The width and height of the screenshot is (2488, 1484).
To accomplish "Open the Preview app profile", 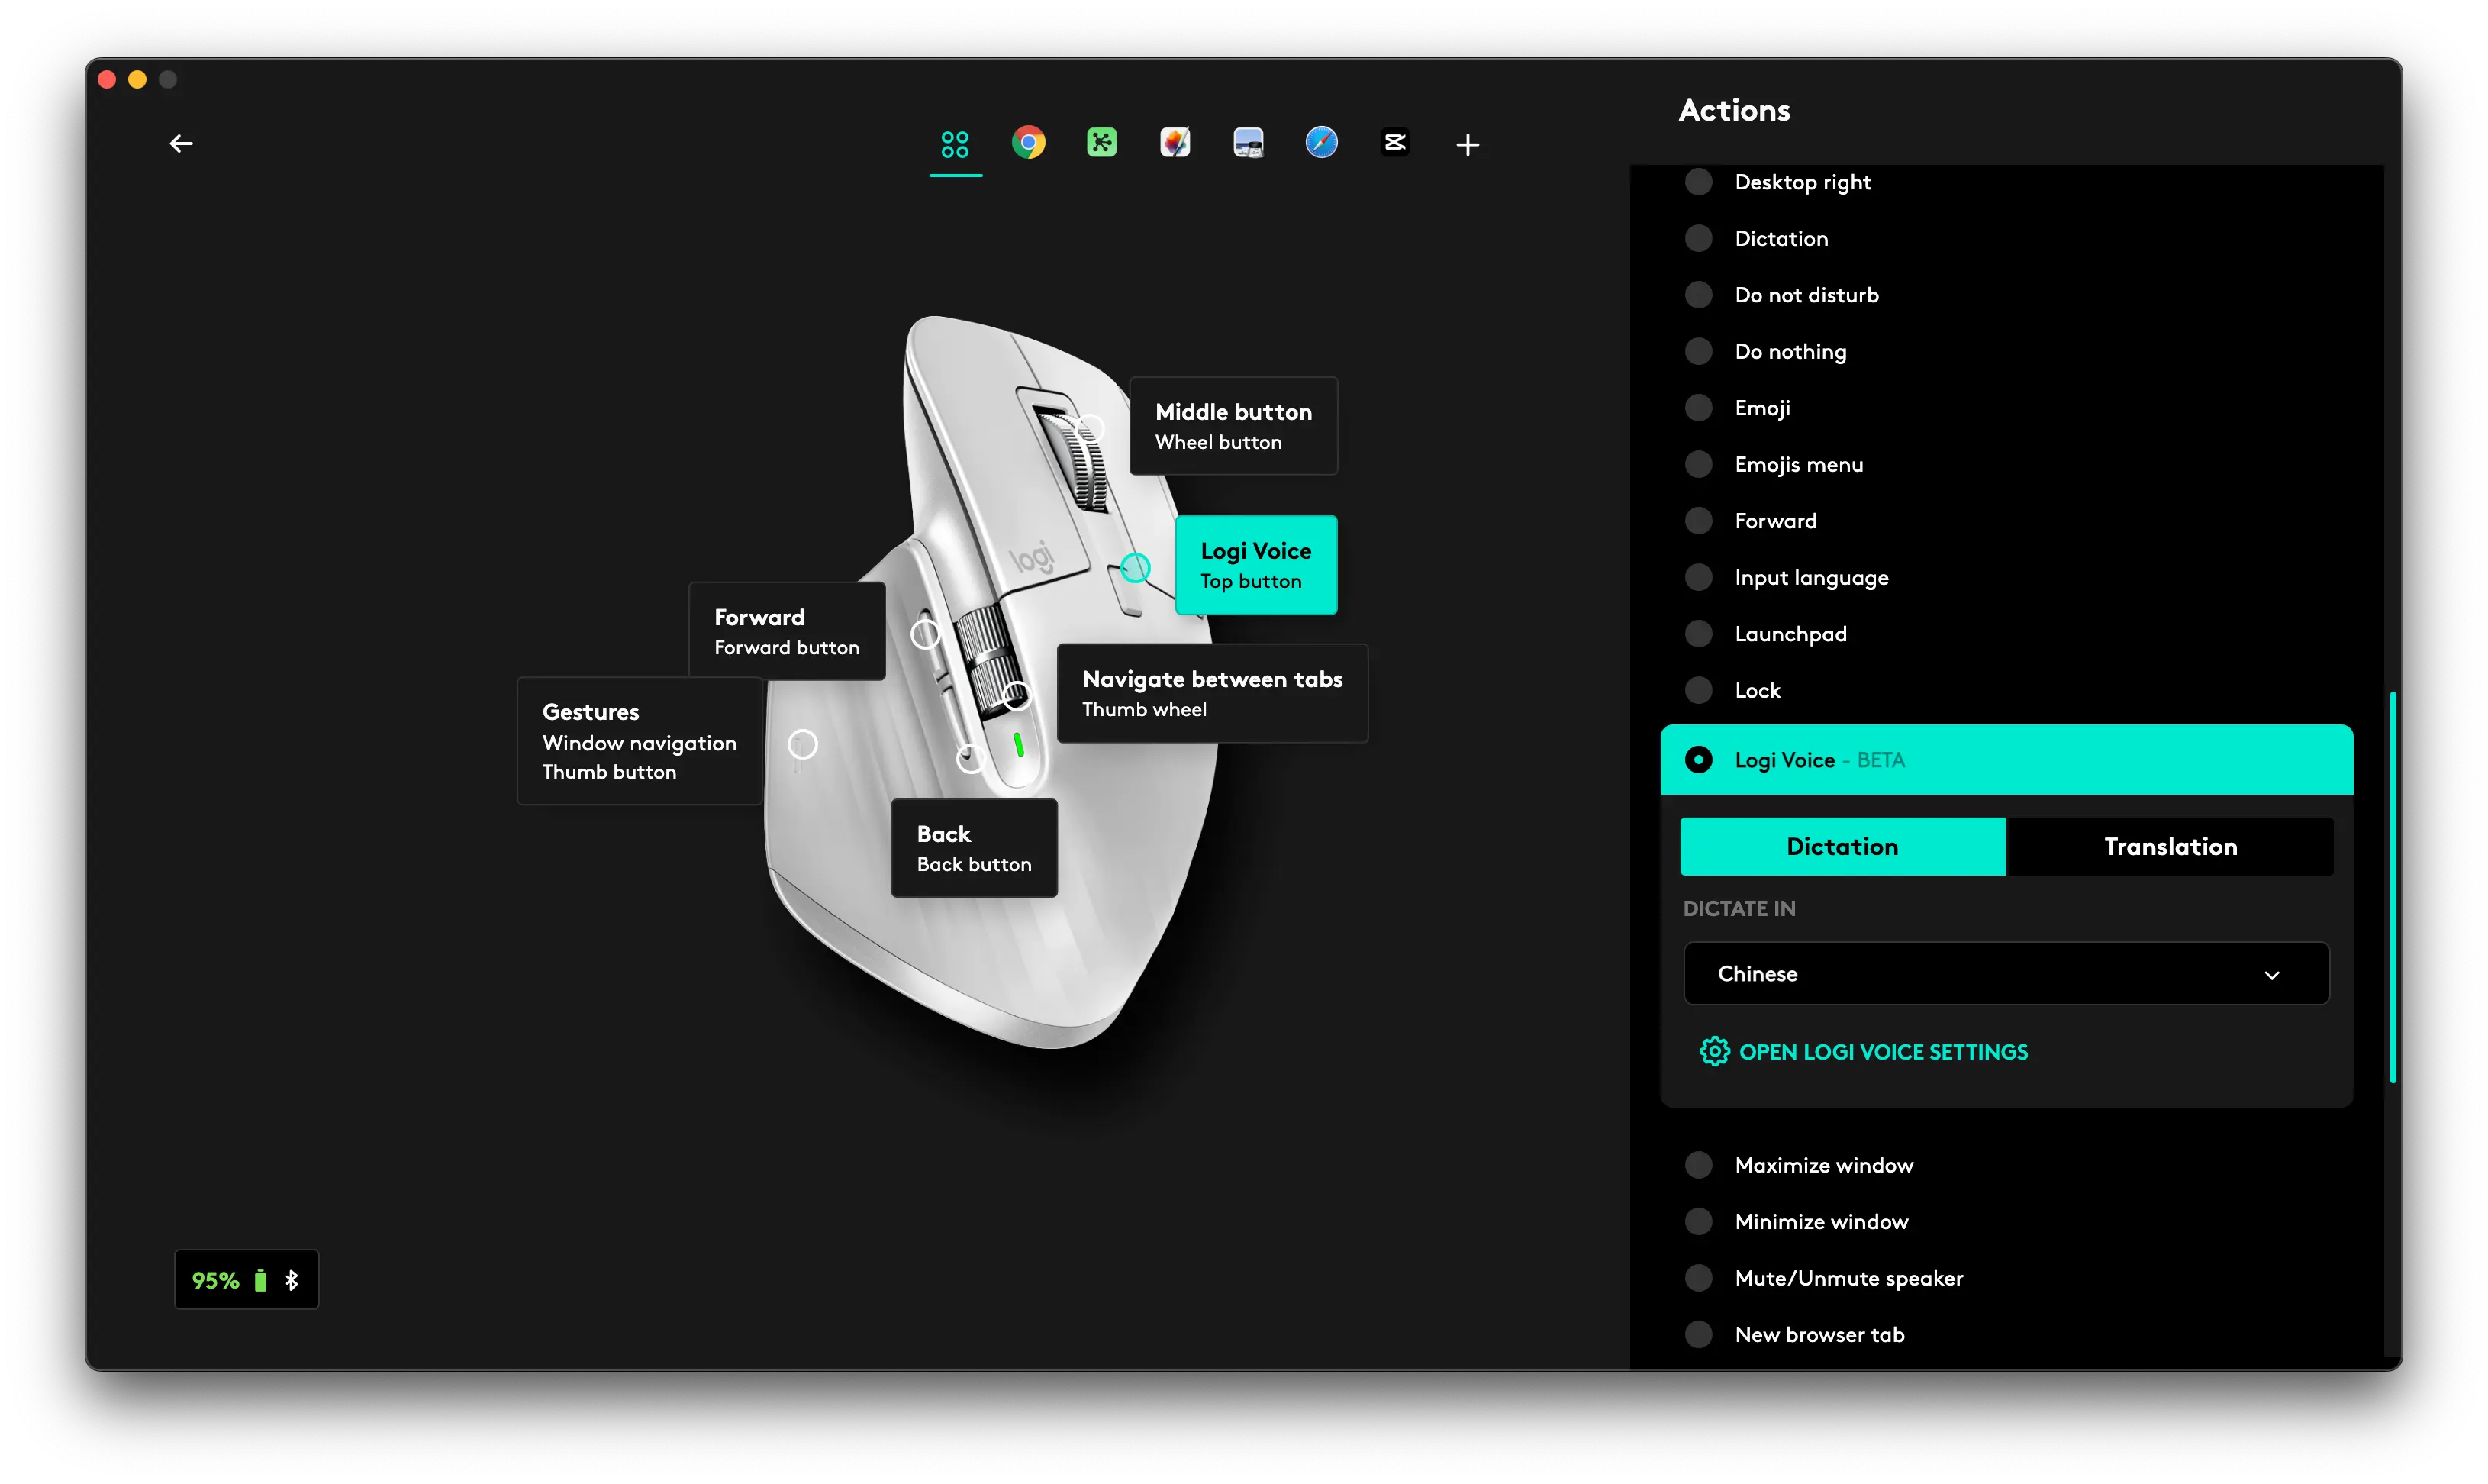I will click(1249, 143).
